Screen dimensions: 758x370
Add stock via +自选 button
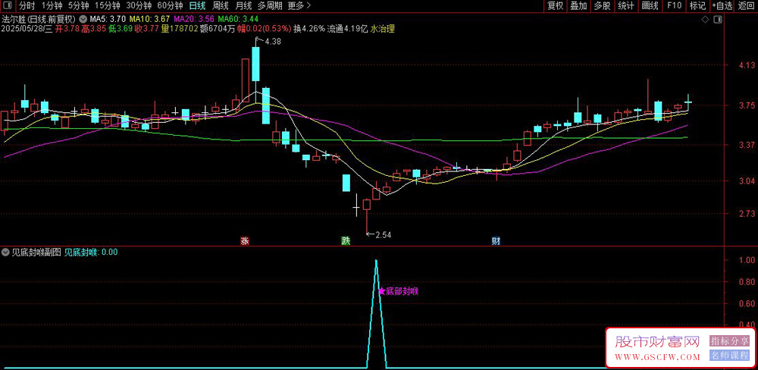(x=722, y=6)
